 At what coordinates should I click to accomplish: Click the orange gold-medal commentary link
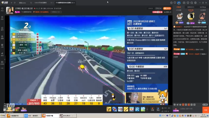(41, 12)
